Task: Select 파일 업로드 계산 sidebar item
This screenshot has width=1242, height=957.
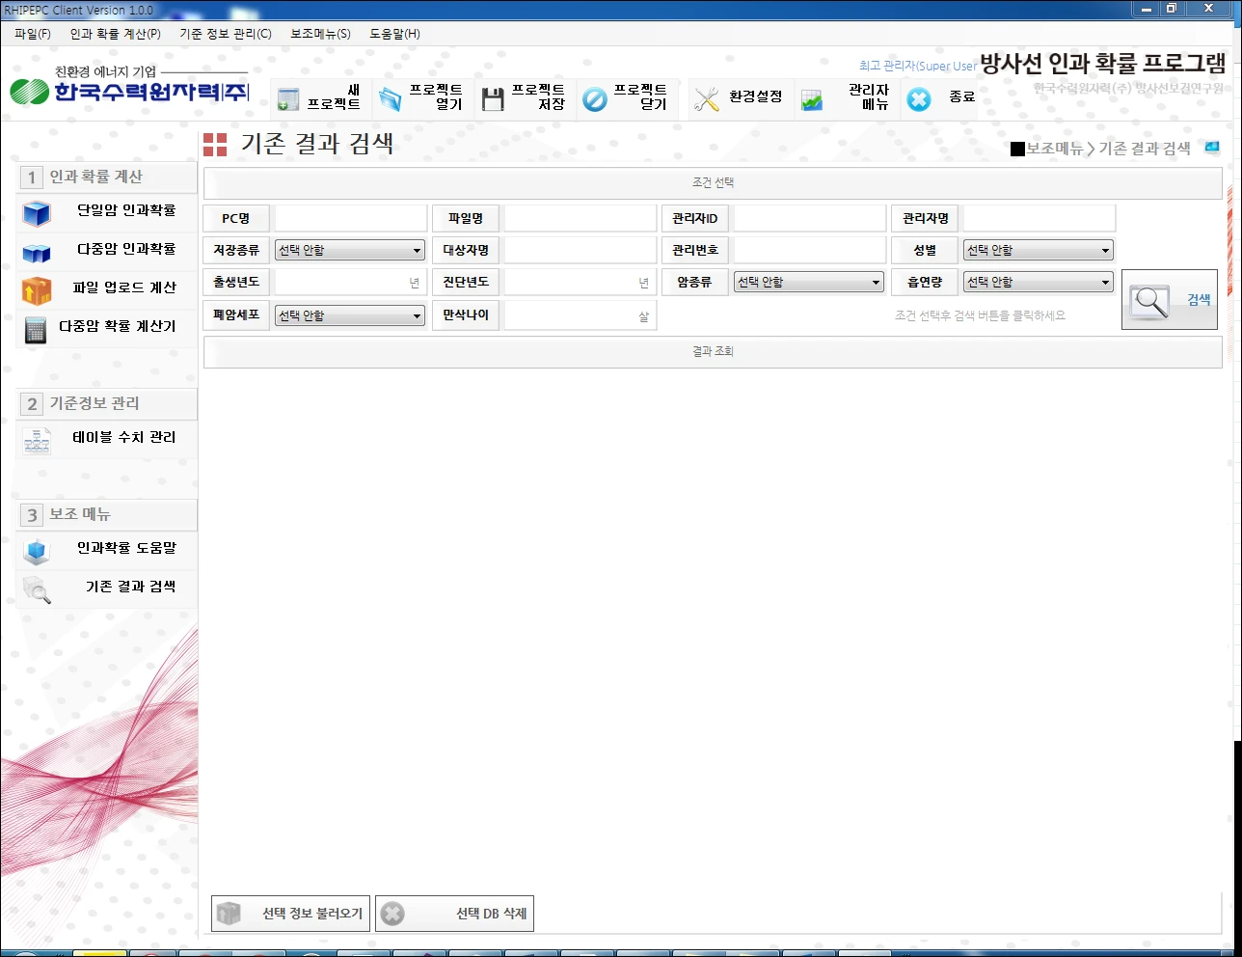Action: (107, 288)
